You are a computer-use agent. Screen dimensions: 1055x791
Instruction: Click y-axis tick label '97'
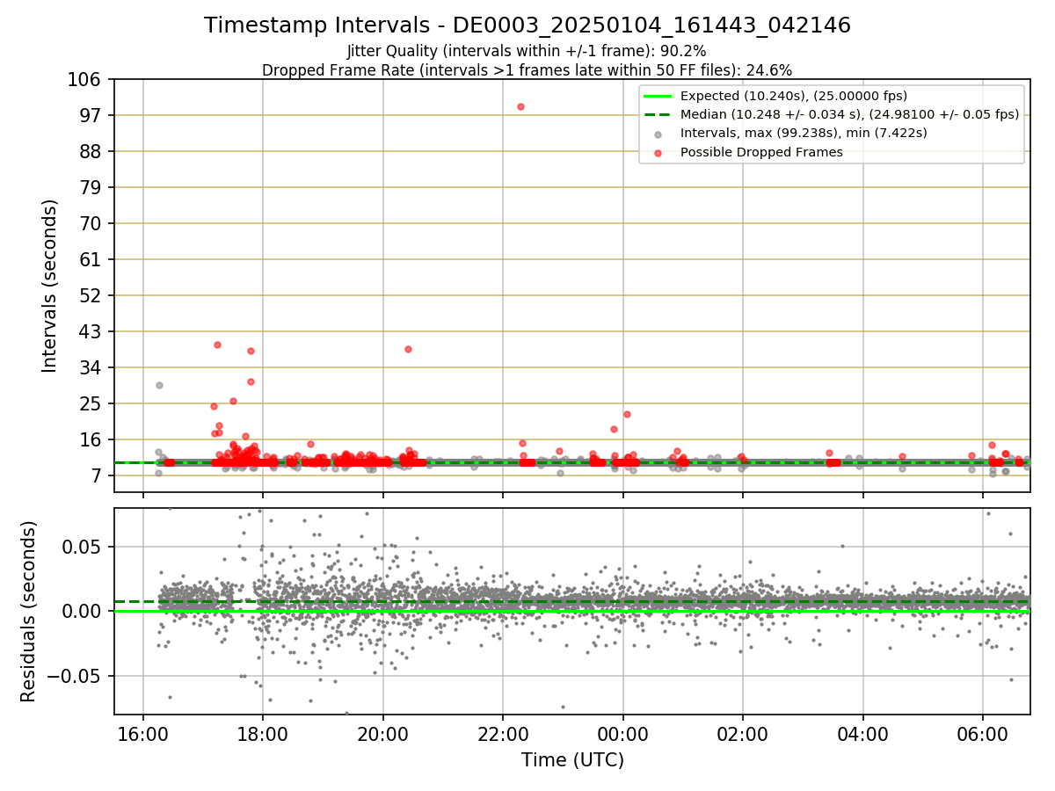pyautogui.click(x=91, y=116)
